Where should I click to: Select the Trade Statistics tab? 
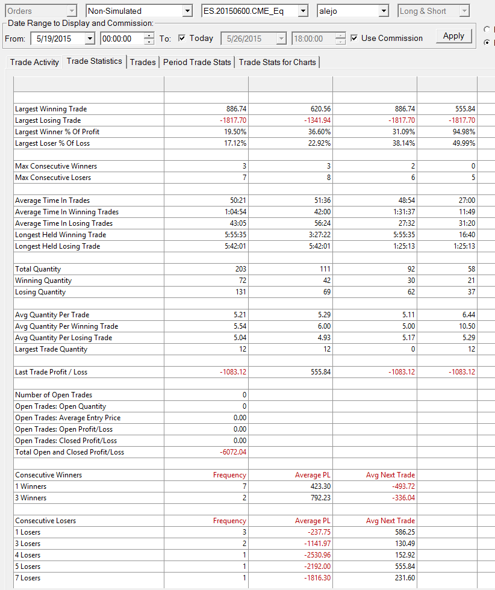95,61
